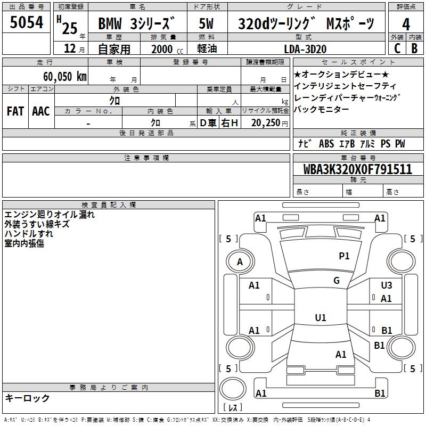Click インテリジェントセーフティ sales point
Image resolution: width=426 pixels, height=426 pixels.
(345, 86)
